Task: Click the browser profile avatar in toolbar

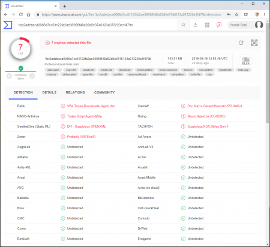Action: tap(257, 14)
